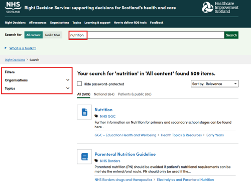Click the book icon beside Parenteral Nutrition Guideline
The image size is (251, 188).
pos(84,156)
